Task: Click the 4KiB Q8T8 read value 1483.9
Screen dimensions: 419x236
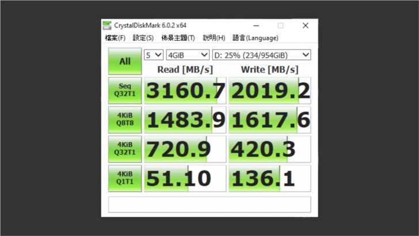Action: click(x=185, y=120)
